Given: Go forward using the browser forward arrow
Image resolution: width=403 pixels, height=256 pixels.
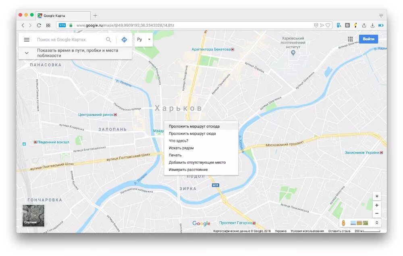Looking at the screenshot, I should click(x=30, y=25).
